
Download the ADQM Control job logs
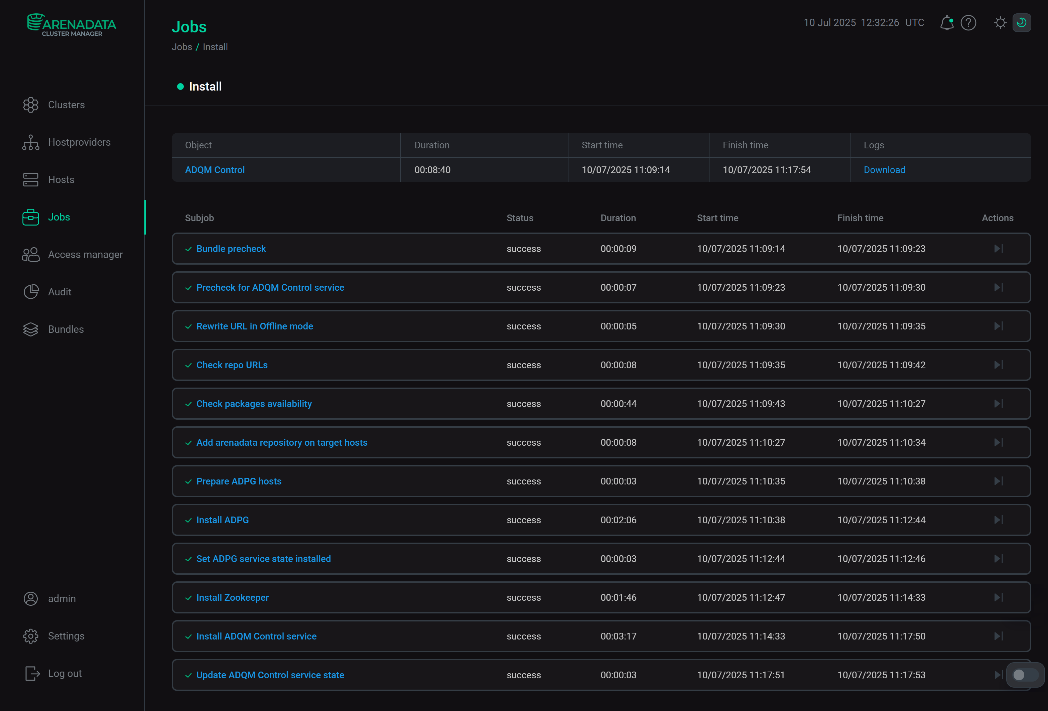pos(884,169)
